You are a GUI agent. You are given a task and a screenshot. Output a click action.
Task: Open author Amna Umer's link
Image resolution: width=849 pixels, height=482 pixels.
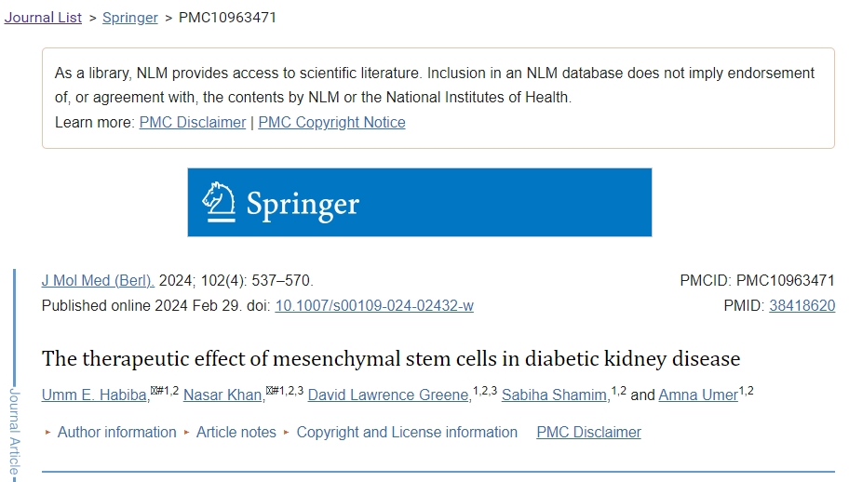coord(697,395)
